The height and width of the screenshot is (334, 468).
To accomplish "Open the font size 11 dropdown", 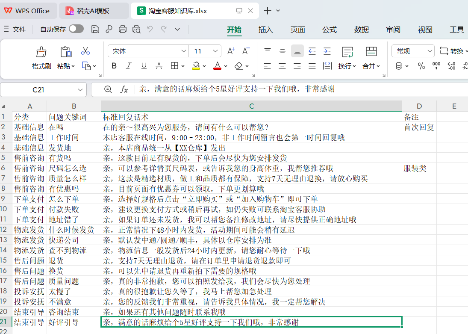I will coord(215,51).
